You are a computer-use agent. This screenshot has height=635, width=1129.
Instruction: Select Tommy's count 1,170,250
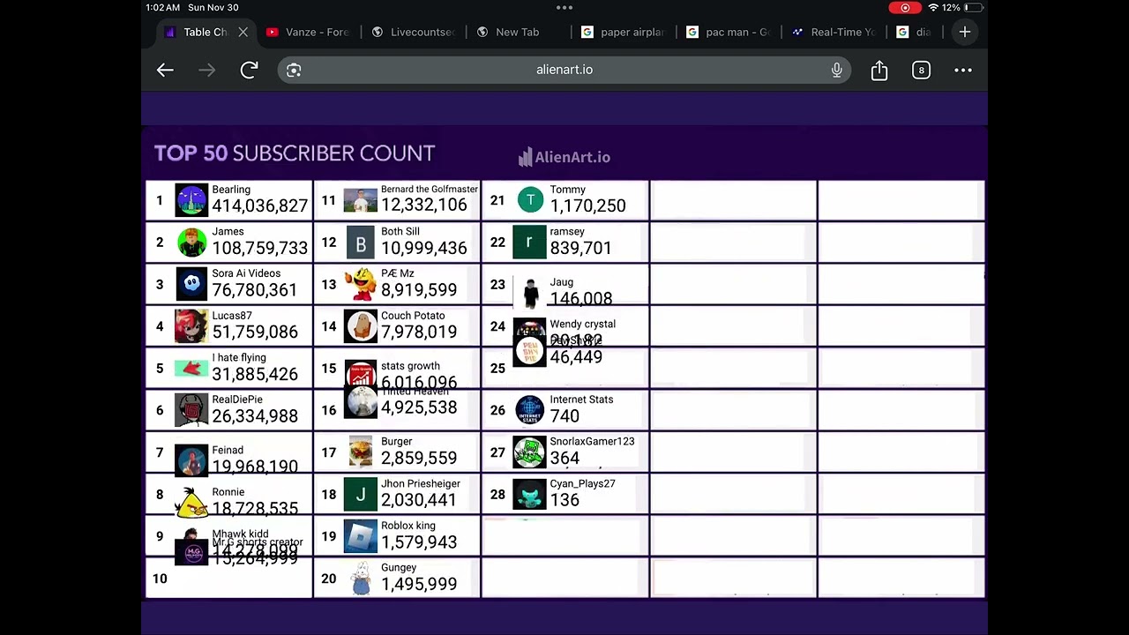pos(587,206)
